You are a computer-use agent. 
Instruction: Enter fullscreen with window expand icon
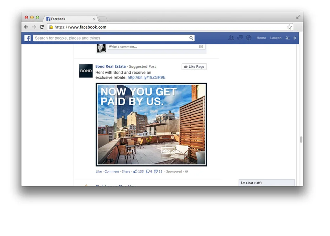pyautogui.click(x=298, y=17)
